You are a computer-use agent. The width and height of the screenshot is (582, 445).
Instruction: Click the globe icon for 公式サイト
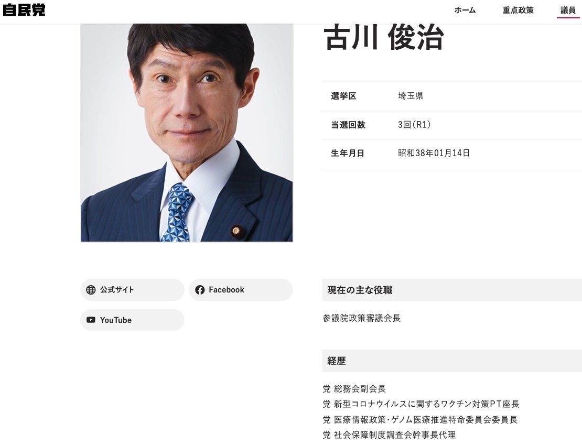(91, 290)
